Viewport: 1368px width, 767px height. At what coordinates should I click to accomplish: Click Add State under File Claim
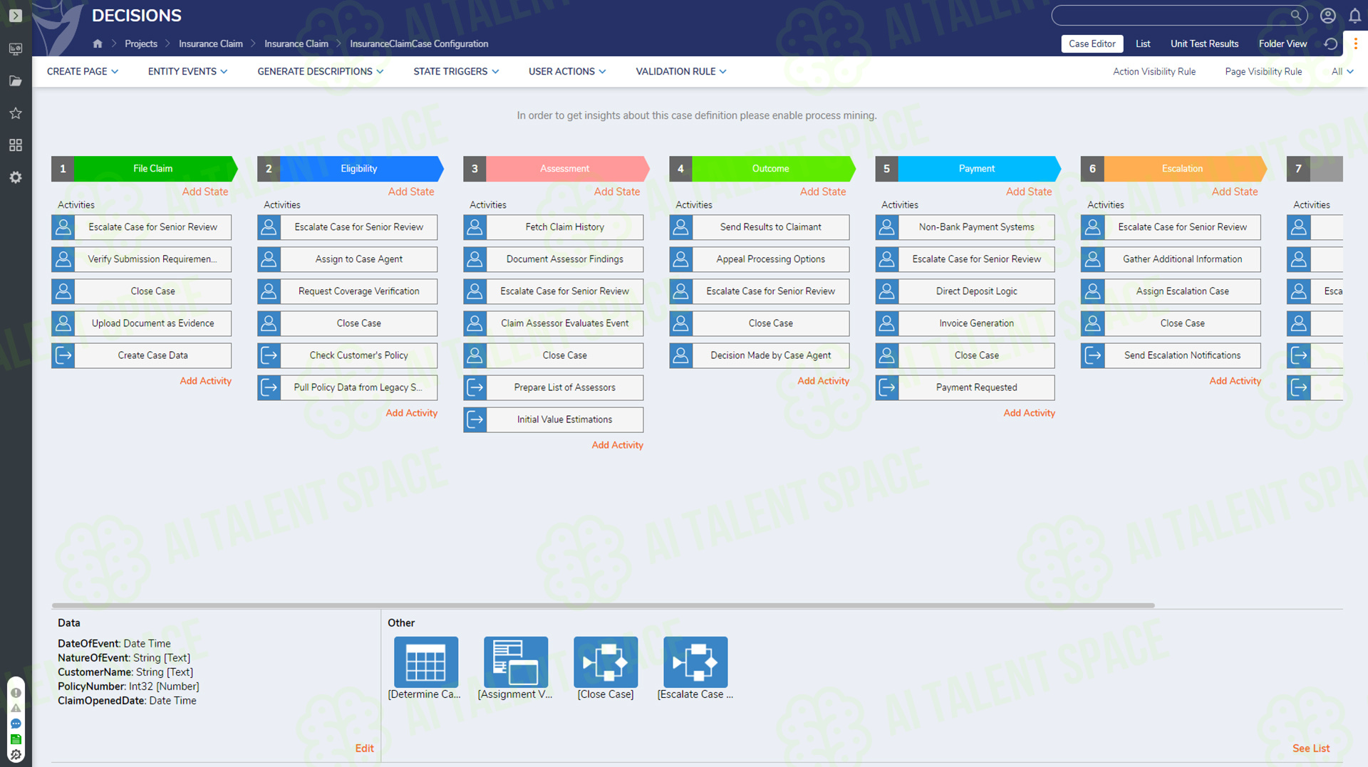click(x=205, y=192)
